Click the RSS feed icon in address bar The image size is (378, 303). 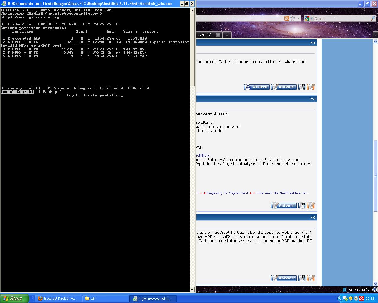[286, 18]
